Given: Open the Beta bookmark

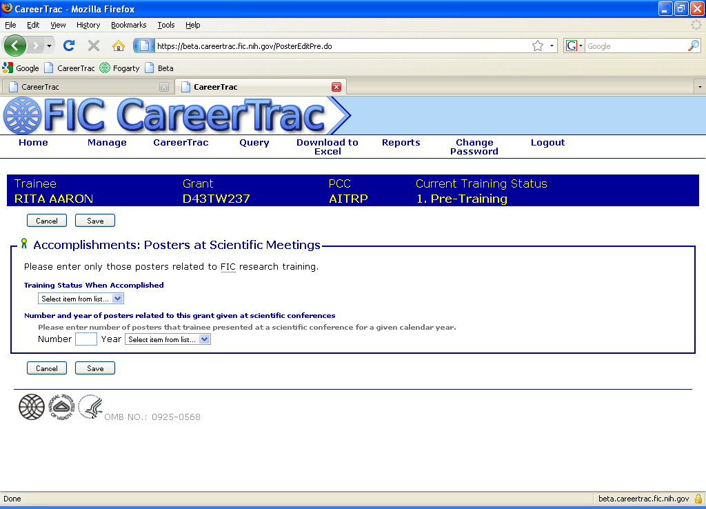Looking at the screenshot, I should (x=159, y=68).
